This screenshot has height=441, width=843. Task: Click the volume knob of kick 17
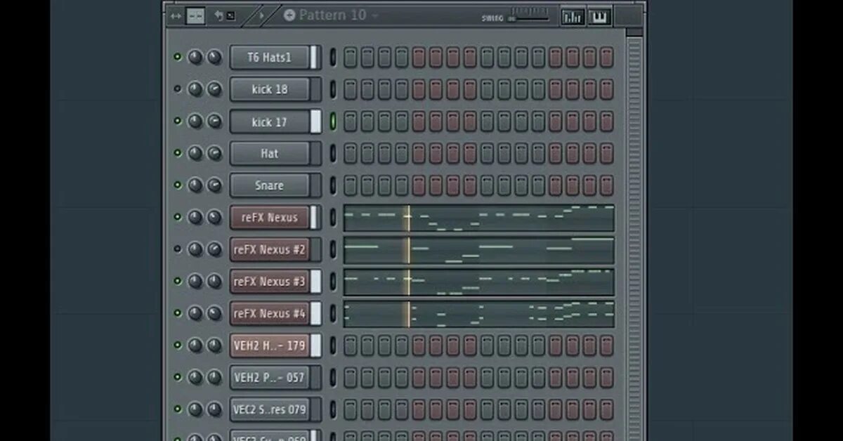point(214,121)
